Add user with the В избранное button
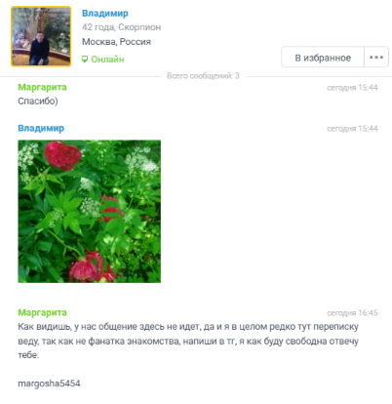This screenshot has height=404, width=392. click(x=323, y=57)
